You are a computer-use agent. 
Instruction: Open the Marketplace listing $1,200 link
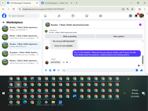tap(63, 32)
